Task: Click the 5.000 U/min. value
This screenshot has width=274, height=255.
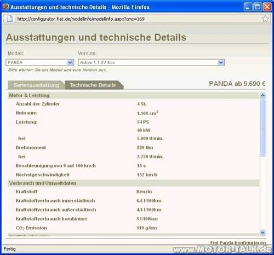Action: [x=150, y=138]
